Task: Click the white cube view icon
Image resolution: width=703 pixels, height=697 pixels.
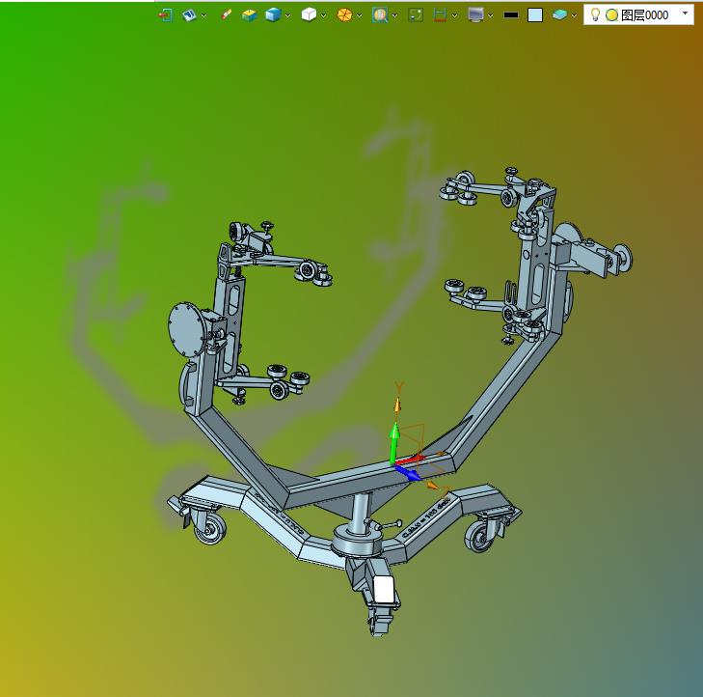Action: [309, 14]
